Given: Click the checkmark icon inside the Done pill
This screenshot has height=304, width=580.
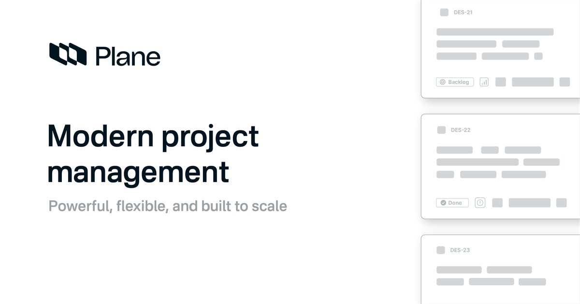Looking at the screenshot, I should coord(442,203).
